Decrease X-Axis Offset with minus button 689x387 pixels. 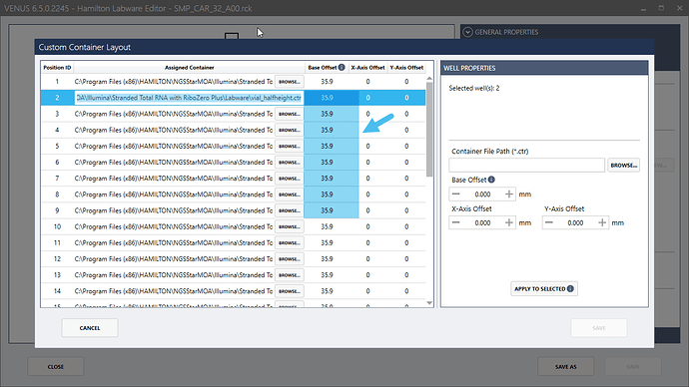coord(456,222)
